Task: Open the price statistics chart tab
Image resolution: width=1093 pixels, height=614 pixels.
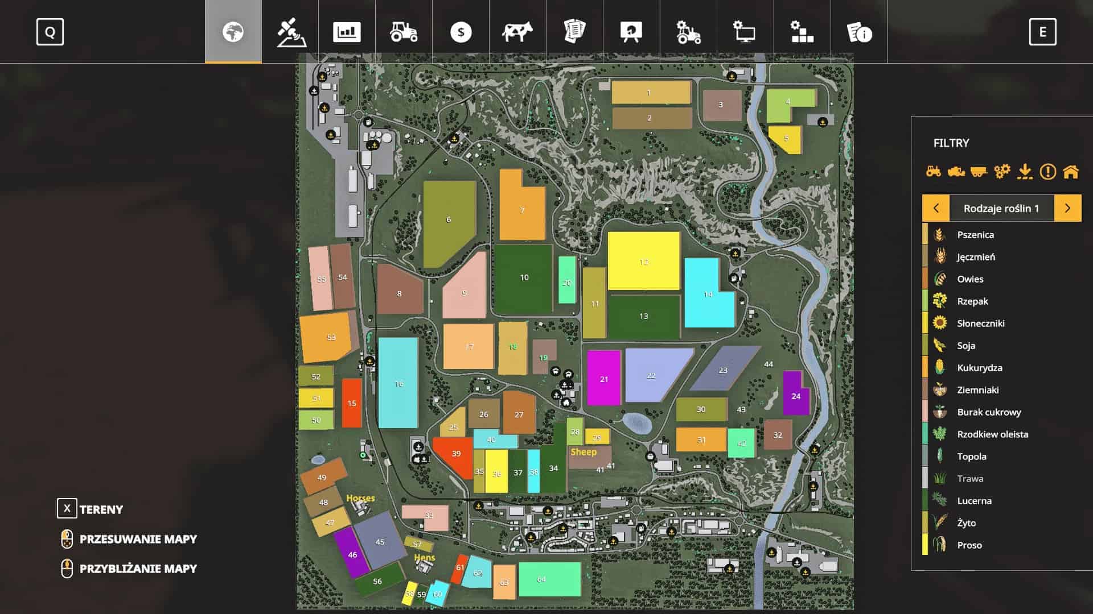Action: [x=347, y=32]
